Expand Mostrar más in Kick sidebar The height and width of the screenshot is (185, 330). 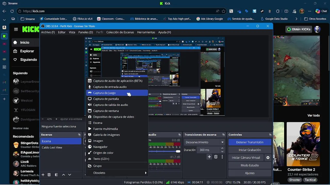tap(21, 128)
